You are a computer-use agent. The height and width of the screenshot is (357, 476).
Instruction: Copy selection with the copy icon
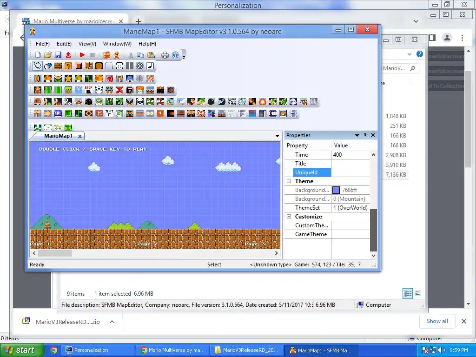coord(140,55)
